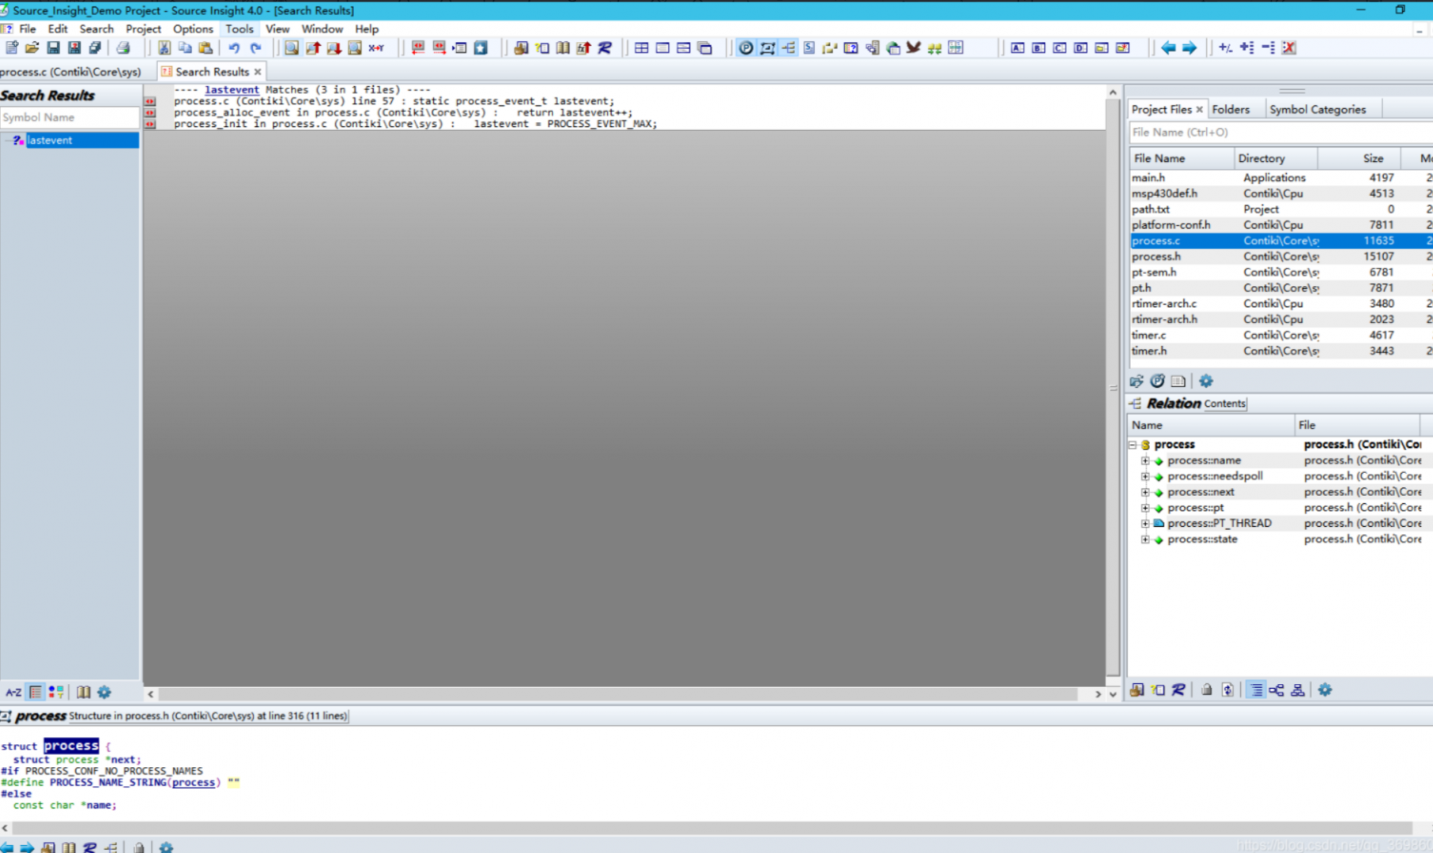Expand the process::next relation node
The width and height of the screenshot is (1433, 853).
pyautogui.click(x=1145, y=492)
